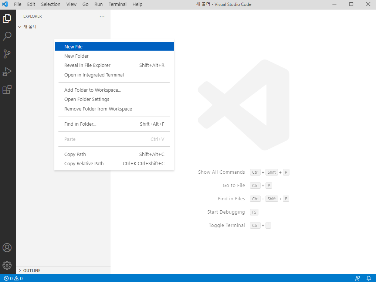Choose New File from context menu

pos(114,47)
